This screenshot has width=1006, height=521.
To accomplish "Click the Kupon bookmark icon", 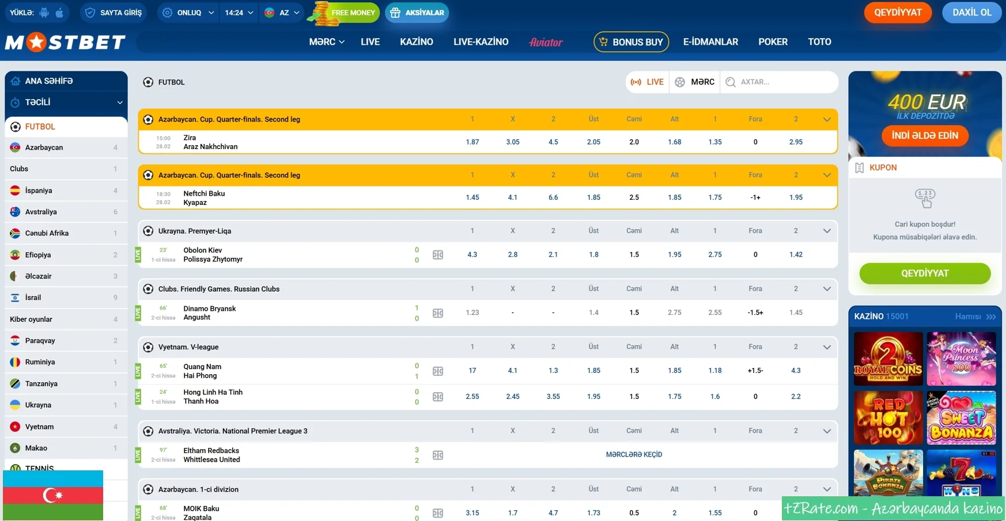I will tap(859, 168).
